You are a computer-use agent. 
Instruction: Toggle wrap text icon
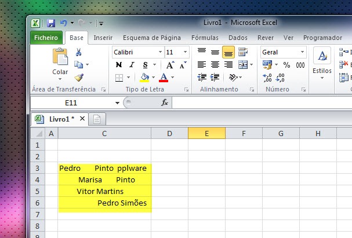(x=243, y=52)
